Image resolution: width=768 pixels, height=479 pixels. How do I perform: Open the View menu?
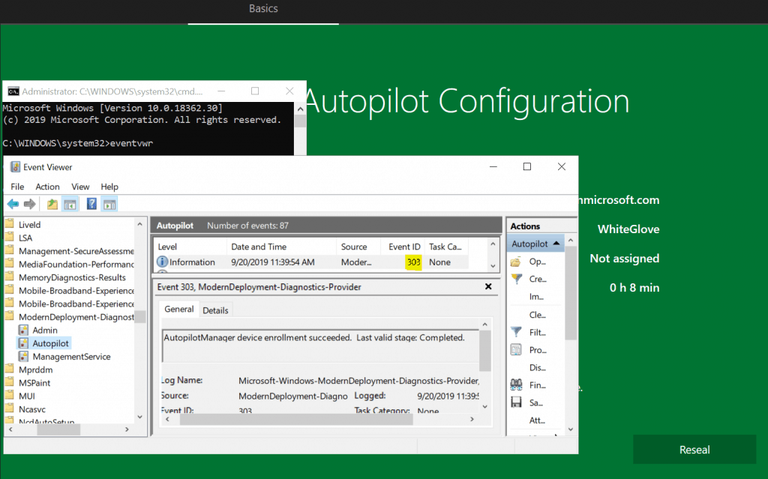coord(80,187)
